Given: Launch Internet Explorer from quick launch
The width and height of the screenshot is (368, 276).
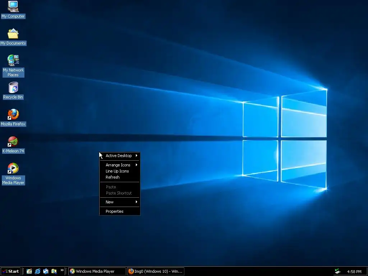Looking at the screenshot, I should coord(37,271).
